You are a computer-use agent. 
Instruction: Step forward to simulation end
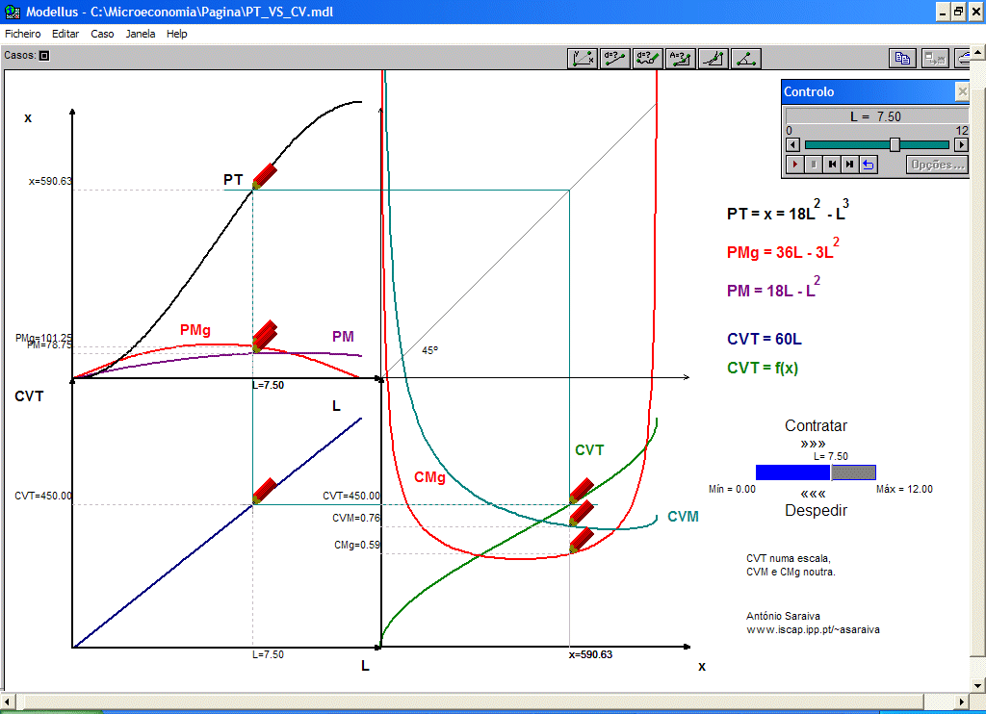tap(849, 165)
